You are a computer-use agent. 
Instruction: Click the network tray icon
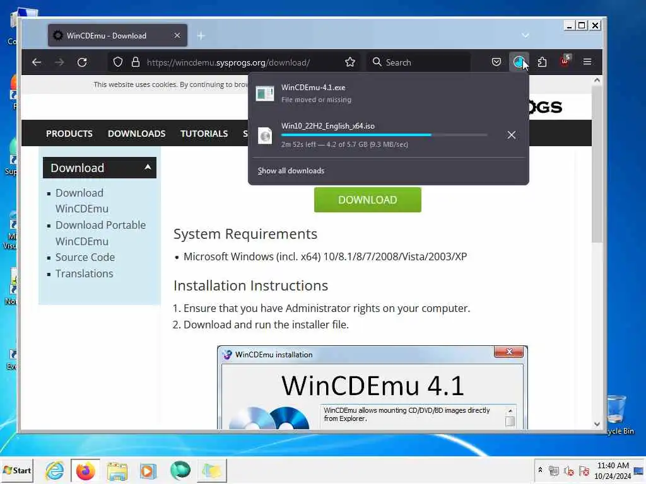point(554,470)
